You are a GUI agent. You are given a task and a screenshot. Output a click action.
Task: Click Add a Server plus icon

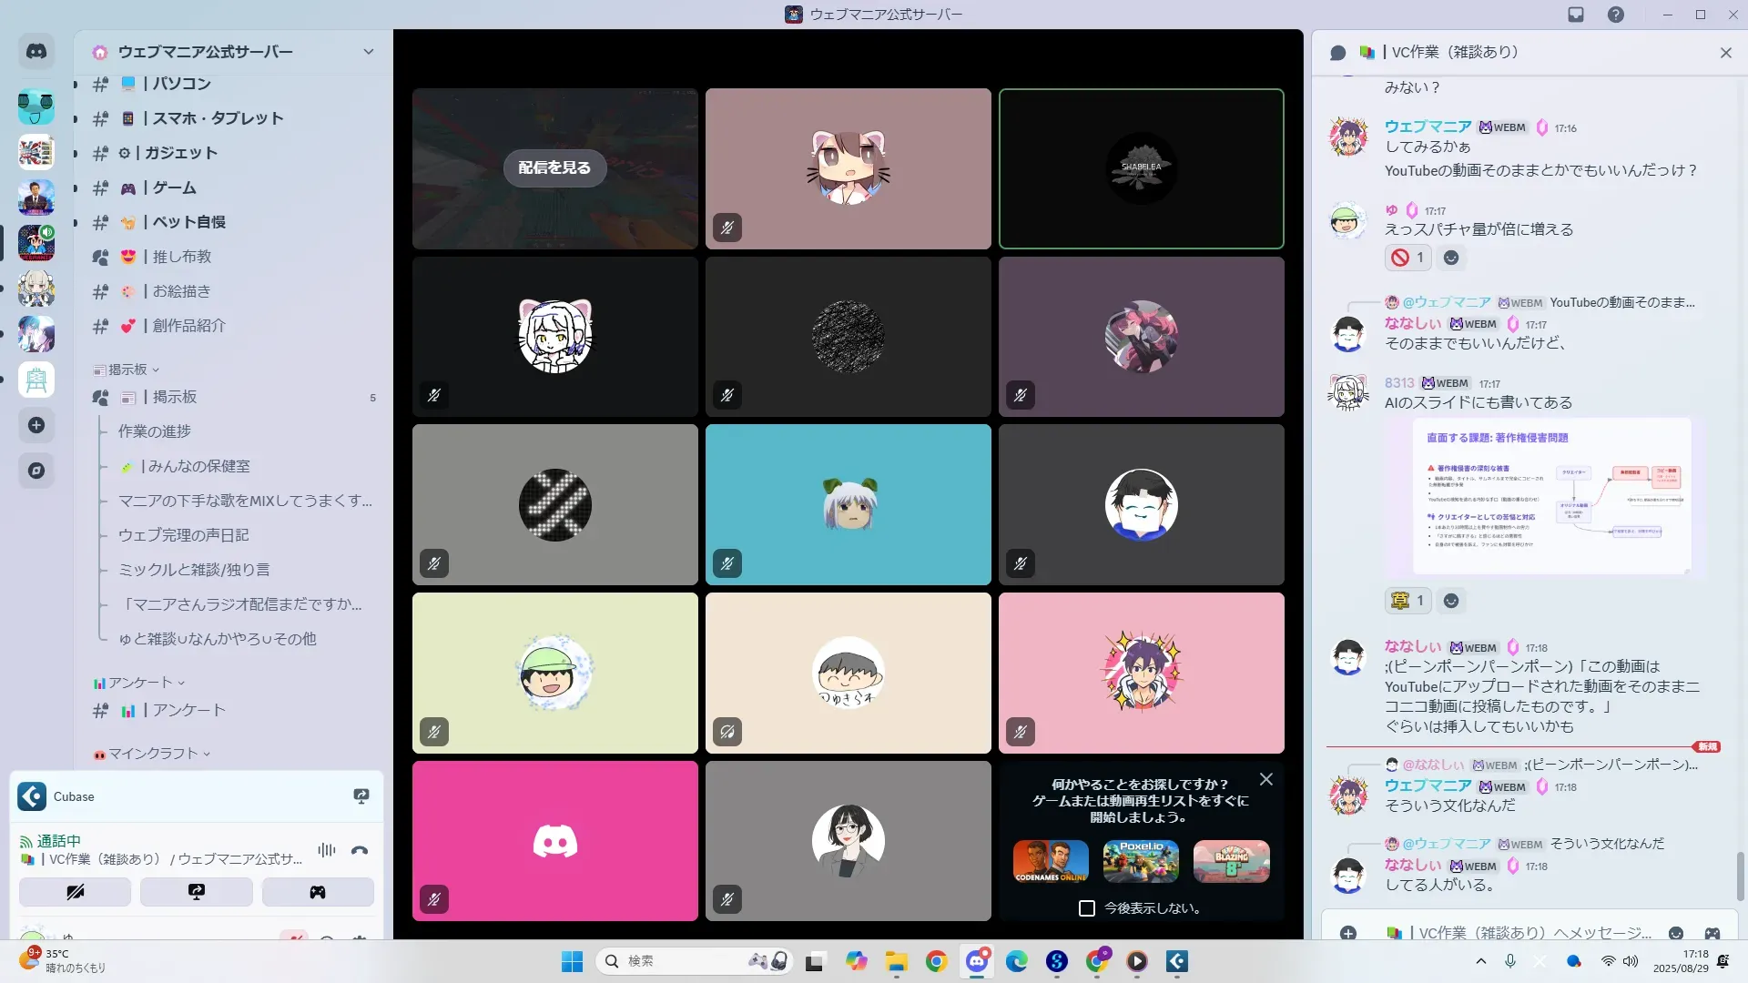pos(36,425)
